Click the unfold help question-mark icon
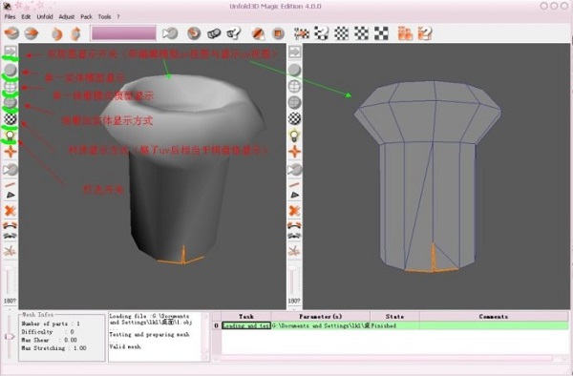573x376 pixels. [234, 33]
